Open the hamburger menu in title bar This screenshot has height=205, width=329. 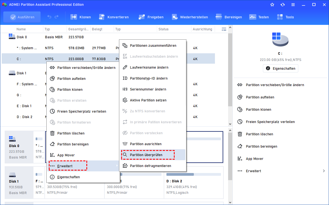pos(293,5)
